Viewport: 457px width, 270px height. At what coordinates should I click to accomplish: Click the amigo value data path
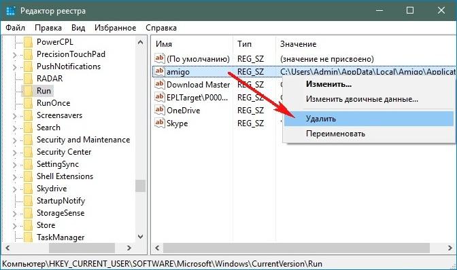coord(368,71)
